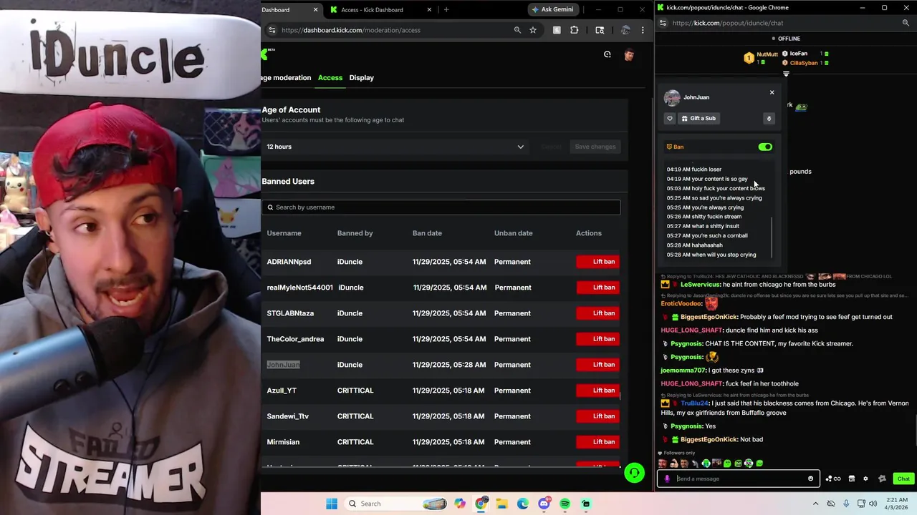The width and height of the screenshot is (917, 515).
Task: Click the Save changes button
Action: tap(595, 147)
